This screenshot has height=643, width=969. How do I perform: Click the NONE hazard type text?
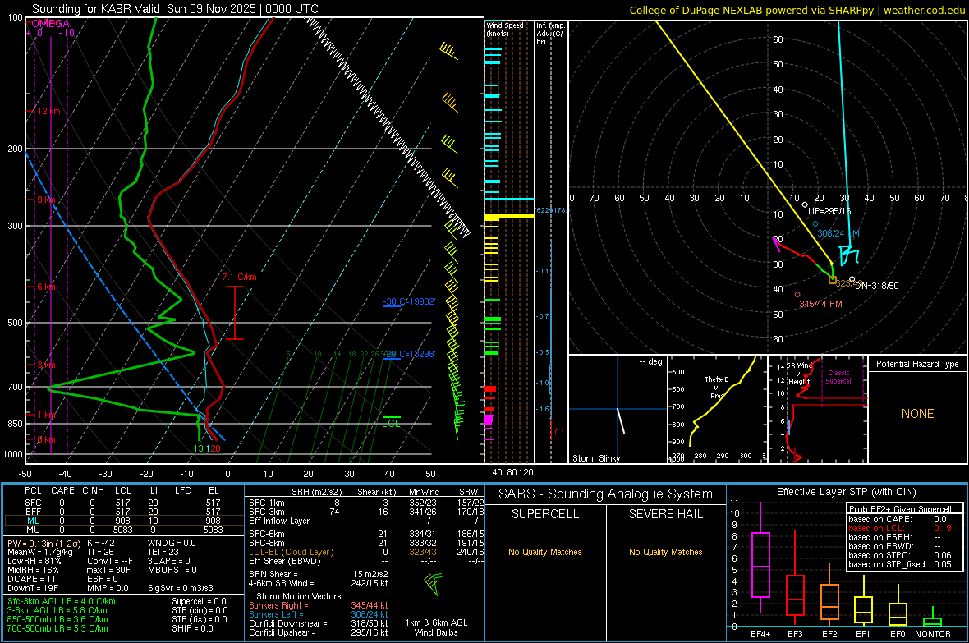coord(917,414)
